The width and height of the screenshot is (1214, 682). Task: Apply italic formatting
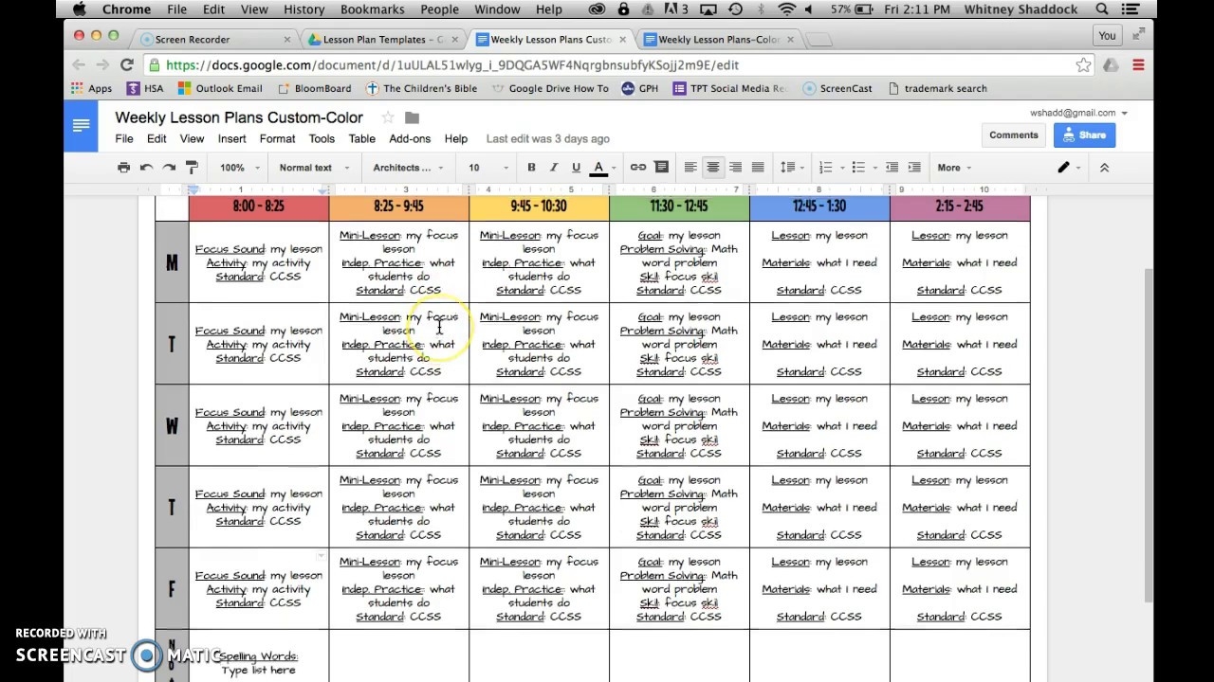click(553, 167)
